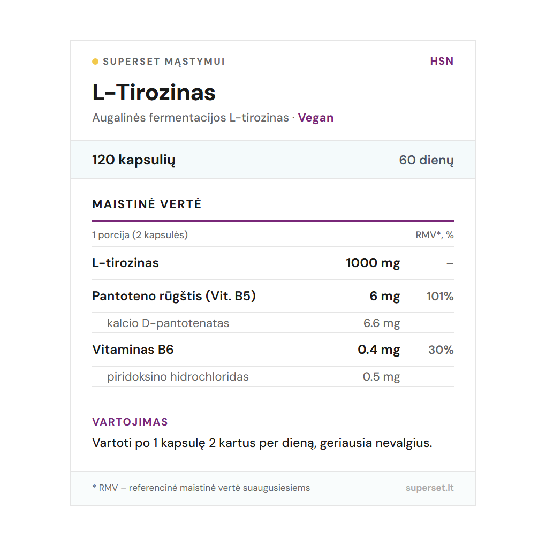The width and height of the screenshot is (546, 546).
Task: Open the superset.lt footer link
Action: tap(429, 488)
